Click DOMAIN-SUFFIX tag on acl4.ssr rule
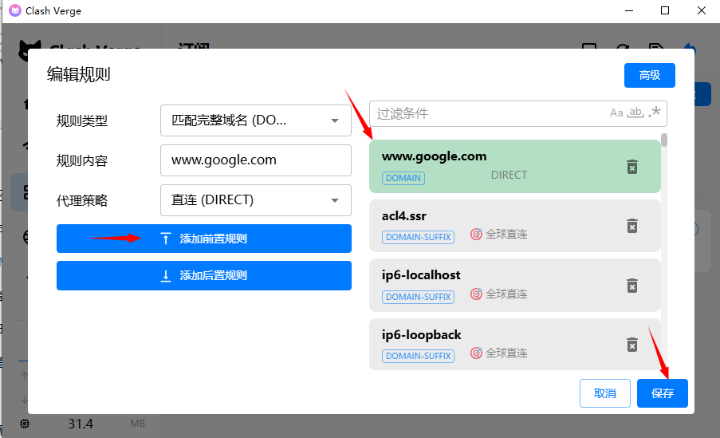The width and height of the screenshot is (720, 438). 418,237
